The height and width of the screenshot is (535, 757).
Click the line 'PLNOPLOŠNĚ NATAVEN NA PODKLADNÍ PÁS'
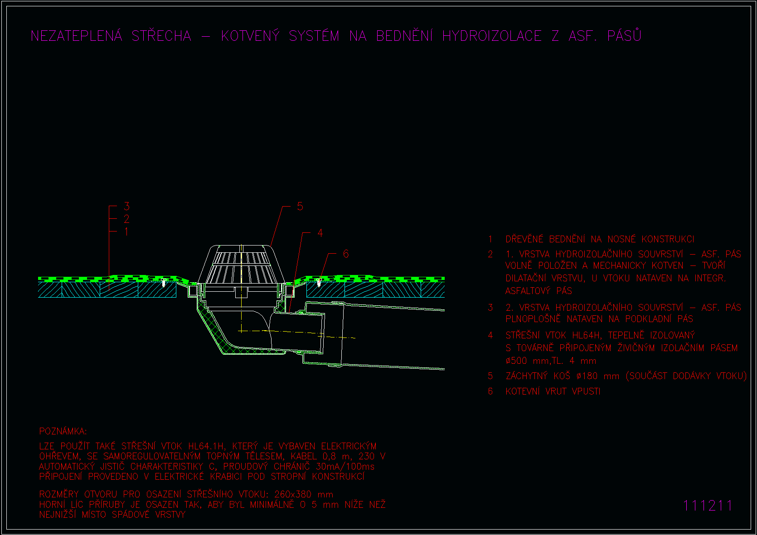(599, 319)
